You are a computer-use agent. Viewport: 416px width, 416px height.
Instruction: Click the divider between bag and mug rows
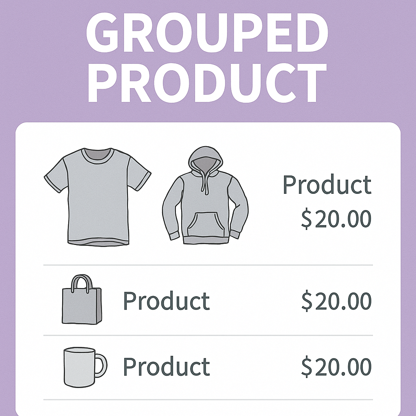pyautogui.click(x=208, y=335)
